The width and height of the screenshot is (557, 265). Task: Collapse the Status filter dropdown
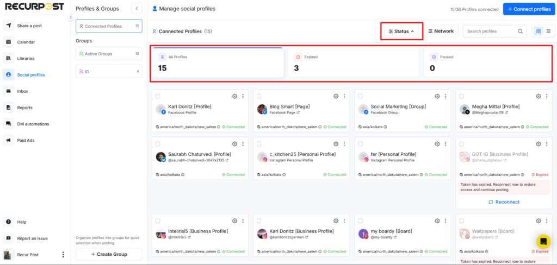401,31
